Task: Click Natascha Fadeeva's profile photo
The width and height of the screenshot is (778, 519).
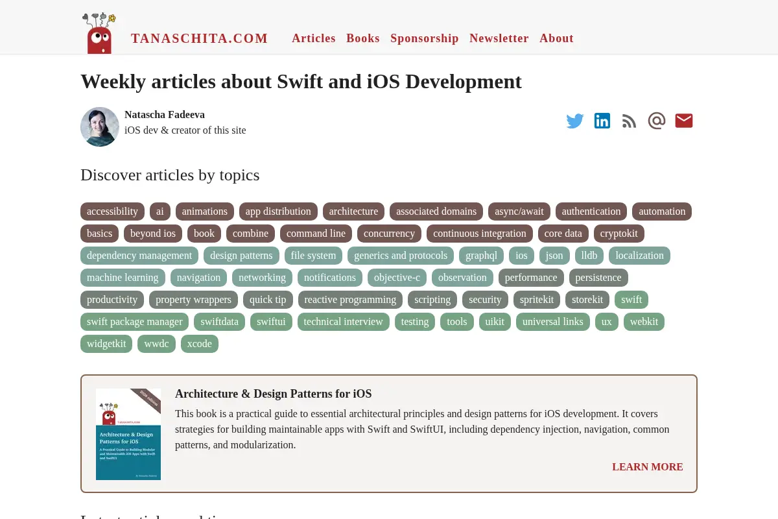Action: [100, 127]
